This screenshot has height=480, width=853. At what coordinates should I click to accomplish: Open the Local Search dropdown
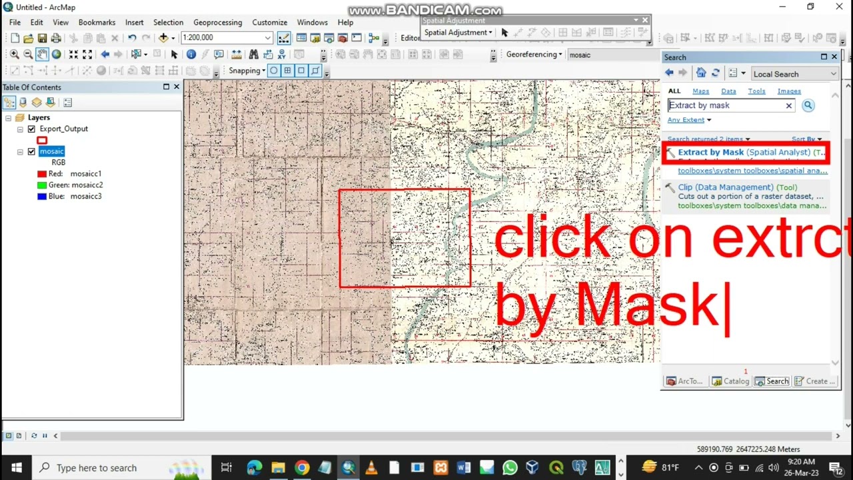[x=794, y=74]
